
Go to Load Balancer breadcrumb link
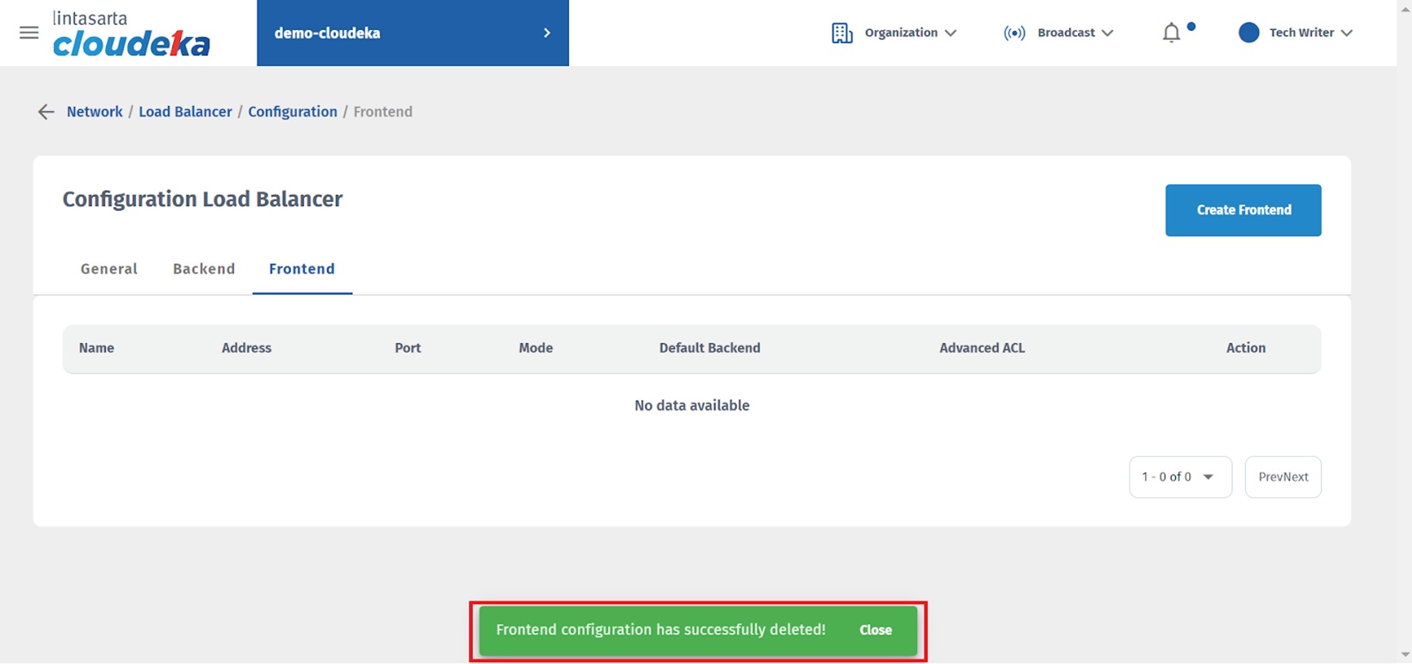[x=185, y=112]
